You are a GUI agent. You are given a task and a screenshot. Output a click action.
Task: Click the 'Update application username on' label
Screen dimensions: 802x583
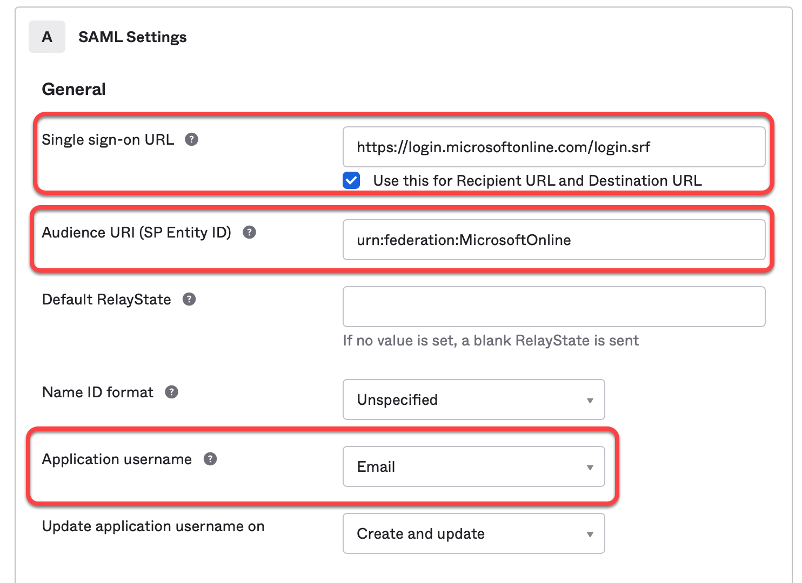[153, 526]
